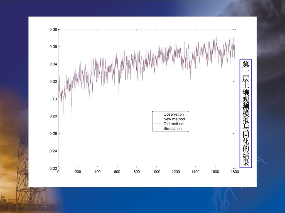Image resolution: width=285 pixels, height=213 pixels.
Task: Click x-axis label 400
Action: 97,172
